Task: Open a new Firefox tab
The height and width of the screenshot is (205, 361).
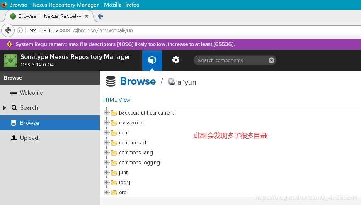Action: pyautogui.click(x=100, y=16)
